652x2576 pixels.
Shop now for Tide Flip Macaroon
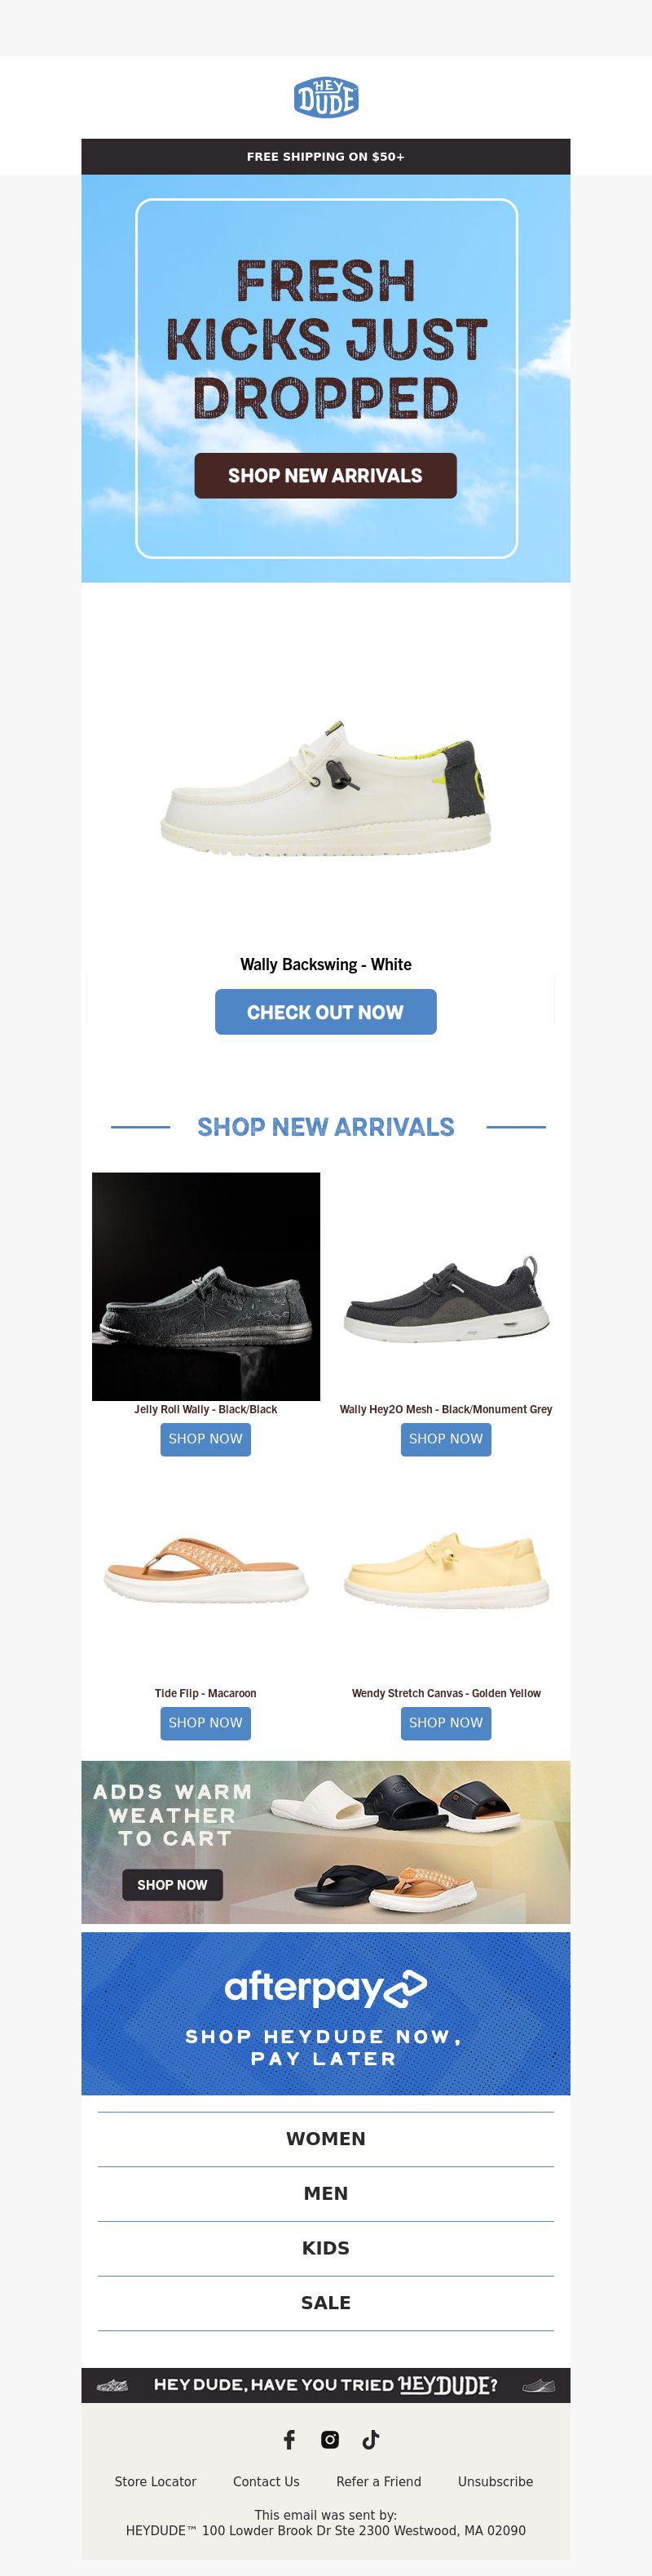(205, 1723)
